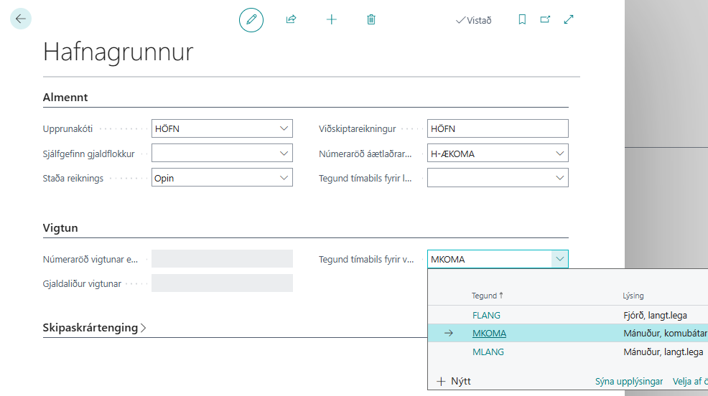Click the Nýtt button in lookup
Screen dimensions: 708x396
454,382
